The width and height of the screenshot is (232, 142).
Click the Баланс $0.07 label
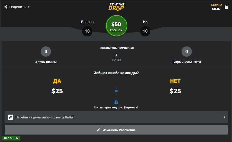(216, 7)
